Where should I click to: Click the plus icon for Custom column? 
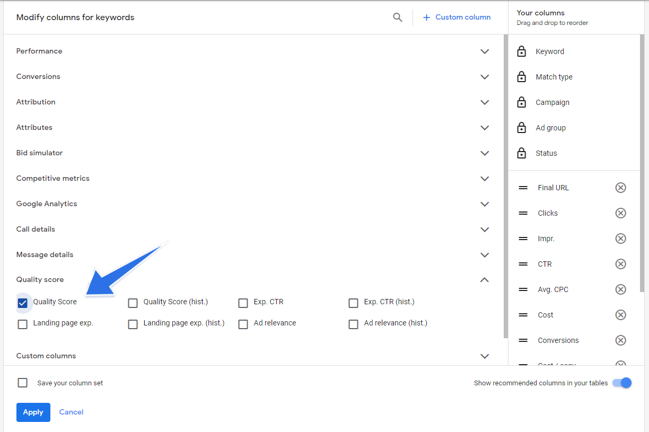[x=426, y=17]
